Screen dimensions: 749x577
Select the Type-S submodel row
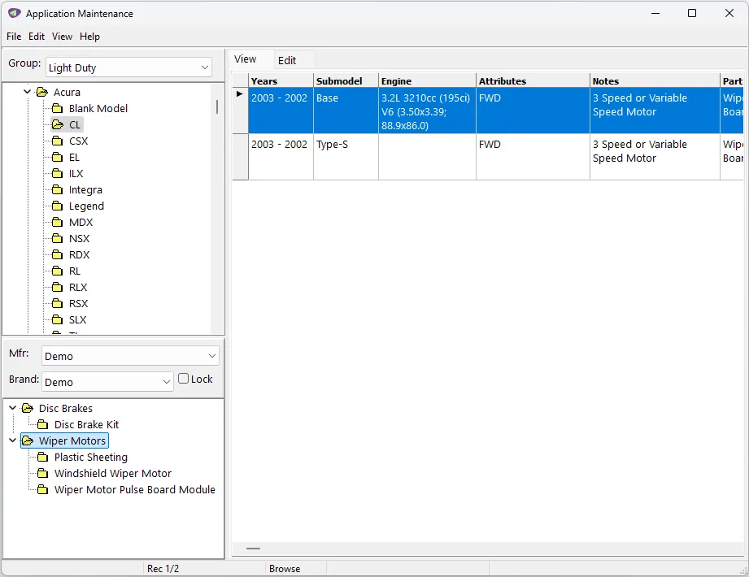point(345,145)
